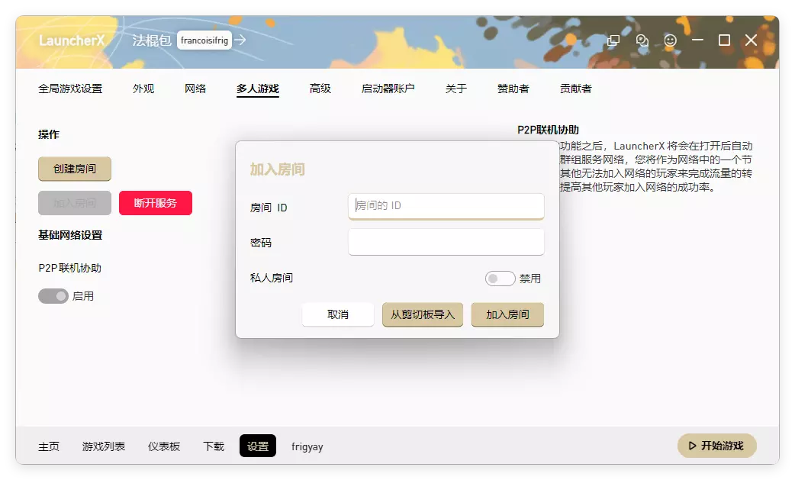Click the 加入房间 dialog title
Image resolution: width=795 pixels, height=480 pixels.
pyautogui.click(x=277, y=169)
